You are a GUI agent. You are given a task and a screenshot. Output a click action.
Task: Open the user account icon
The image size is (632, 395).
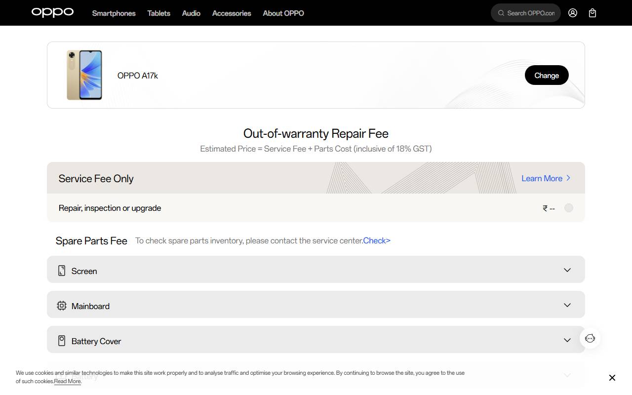click(573, 13)
